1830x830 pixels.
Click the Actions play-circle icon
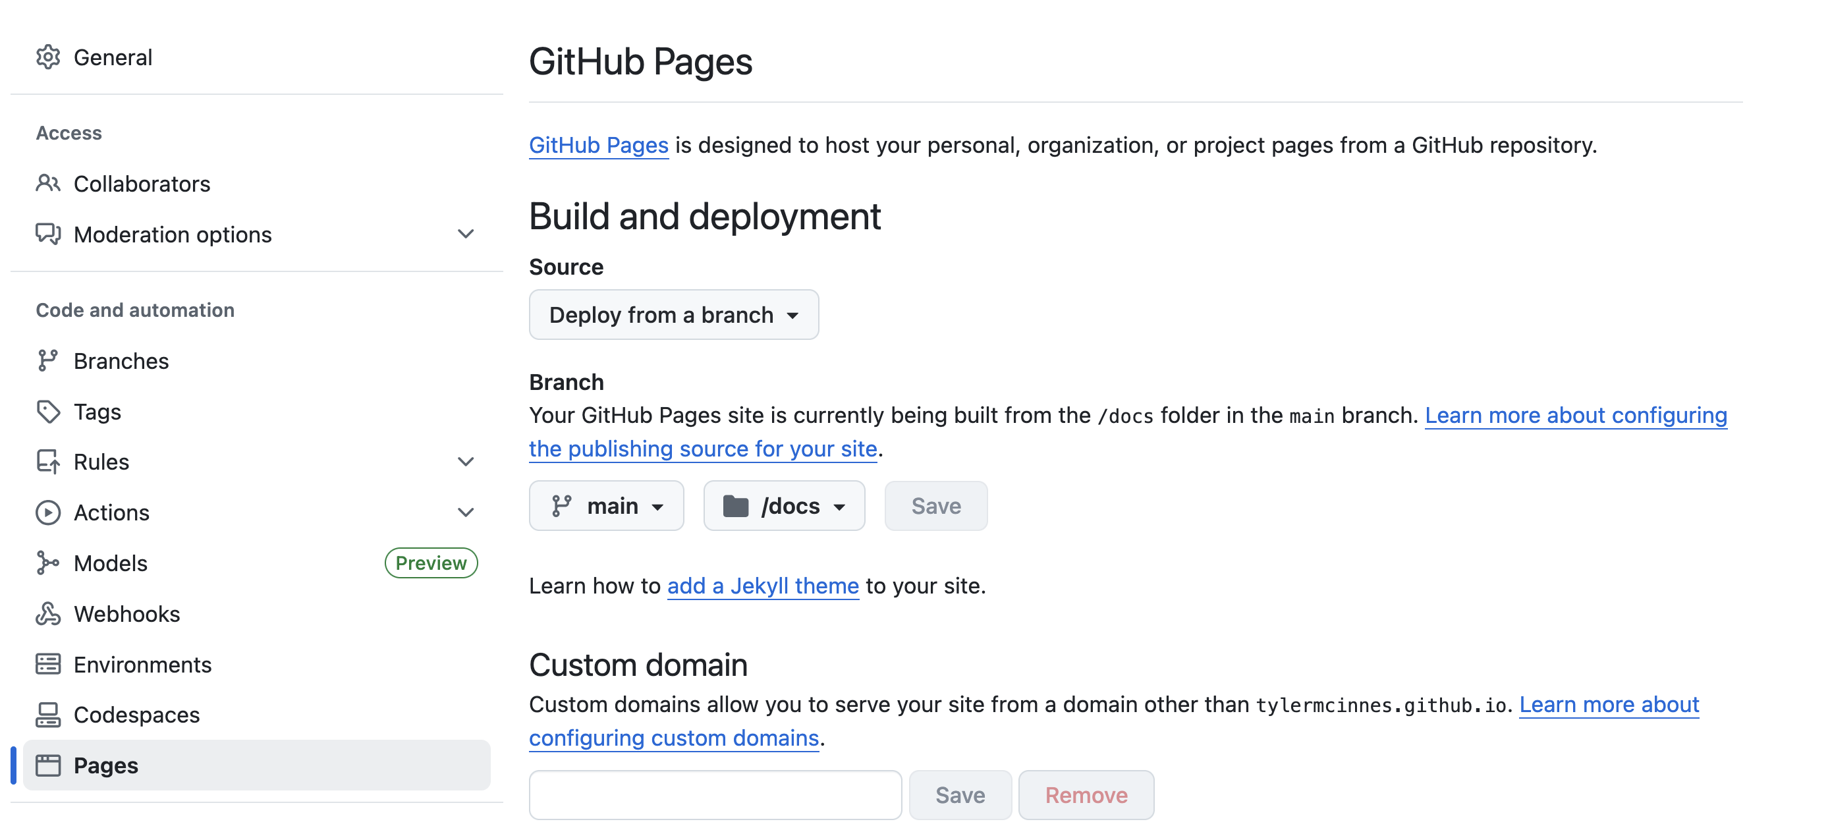pos(47,512)
